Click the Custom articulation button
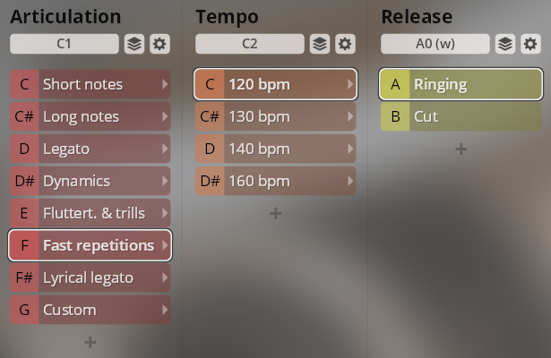The height and width of the screenshot is (358, 551). point(90,310)
